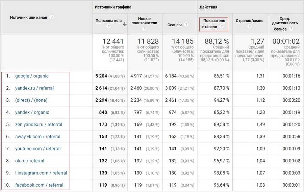Viewport: 304px width, 192px height.
Task: Sort table by Сеансы column
Action: [174, 25]
